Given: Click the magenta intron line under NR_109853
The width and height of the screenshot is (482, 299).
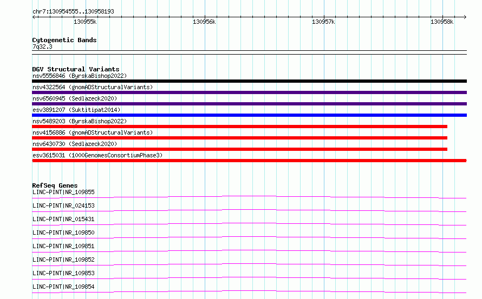Looking at the screenshot, I should click(249, 277).
